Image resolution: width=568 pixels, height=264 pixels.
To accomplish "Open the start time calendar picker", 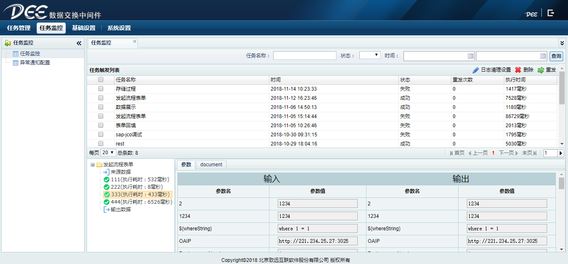I will (471, 56).
